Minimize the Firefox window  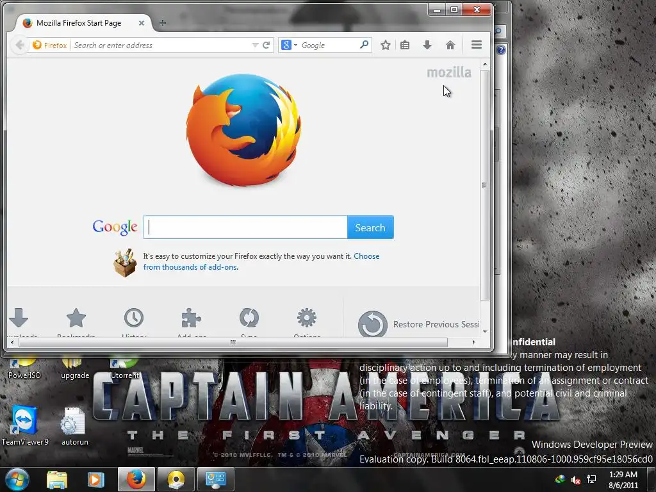click(x=437, y=10)
